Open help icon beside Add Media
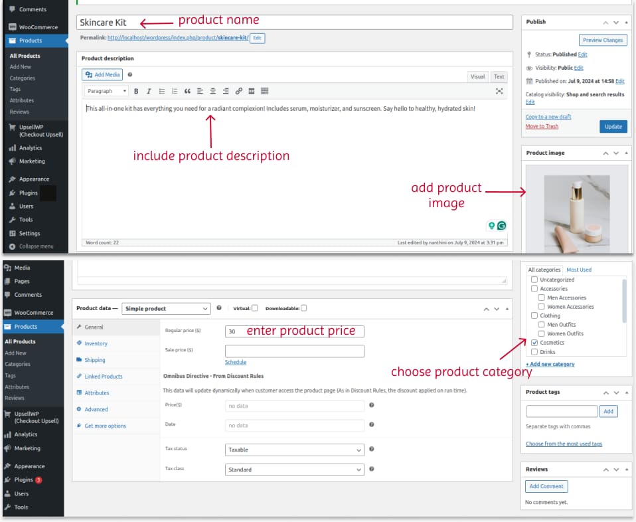 click(x=130, y=74)
